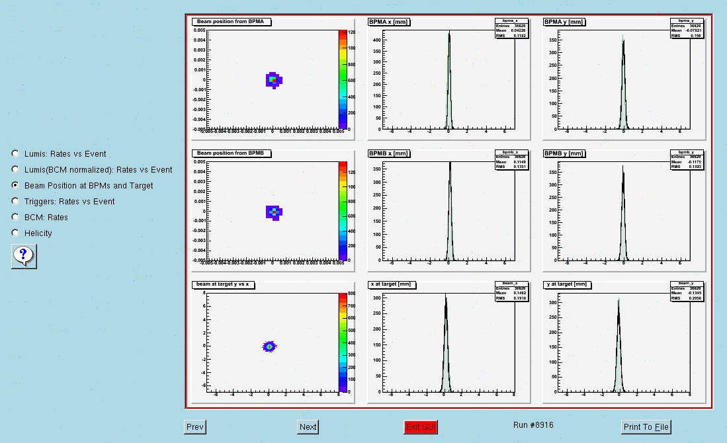Click the y at target [mm] histogram
Viewport: 727px width, 443px height.
[624, 342]
